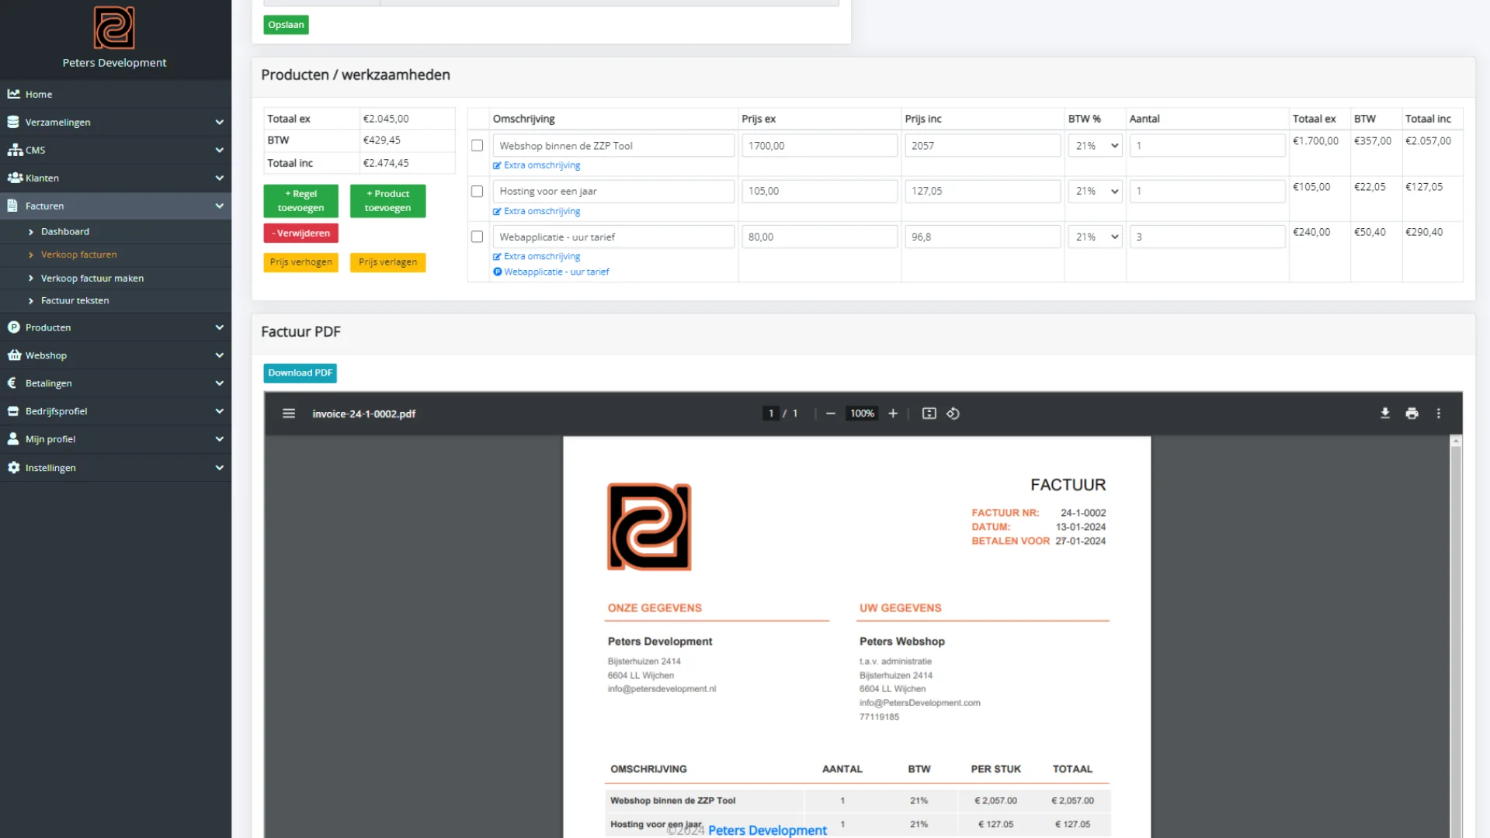
Task: Select the Hosting voor een jaar checkbox
Action: [x=477, y=191]
